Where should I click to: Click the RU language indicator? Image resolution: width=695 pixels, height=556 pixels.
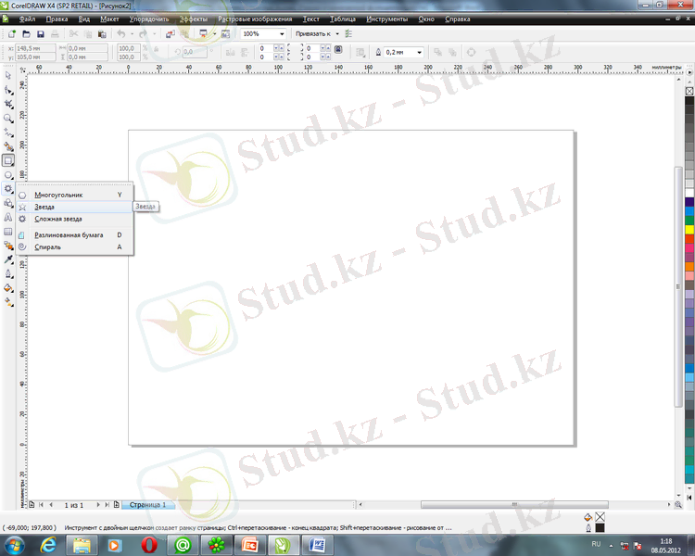pyautogui.click(x=596, y=544)
